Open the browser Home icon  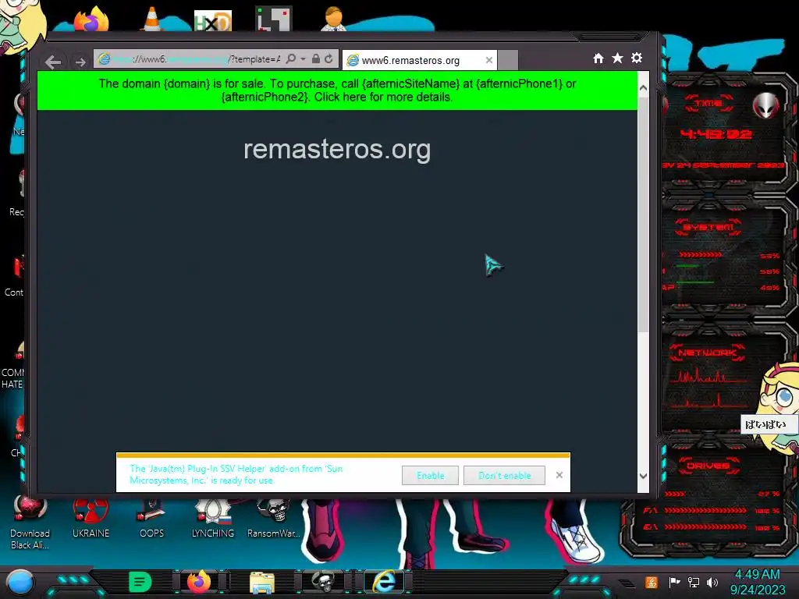(x=598, y=58)
